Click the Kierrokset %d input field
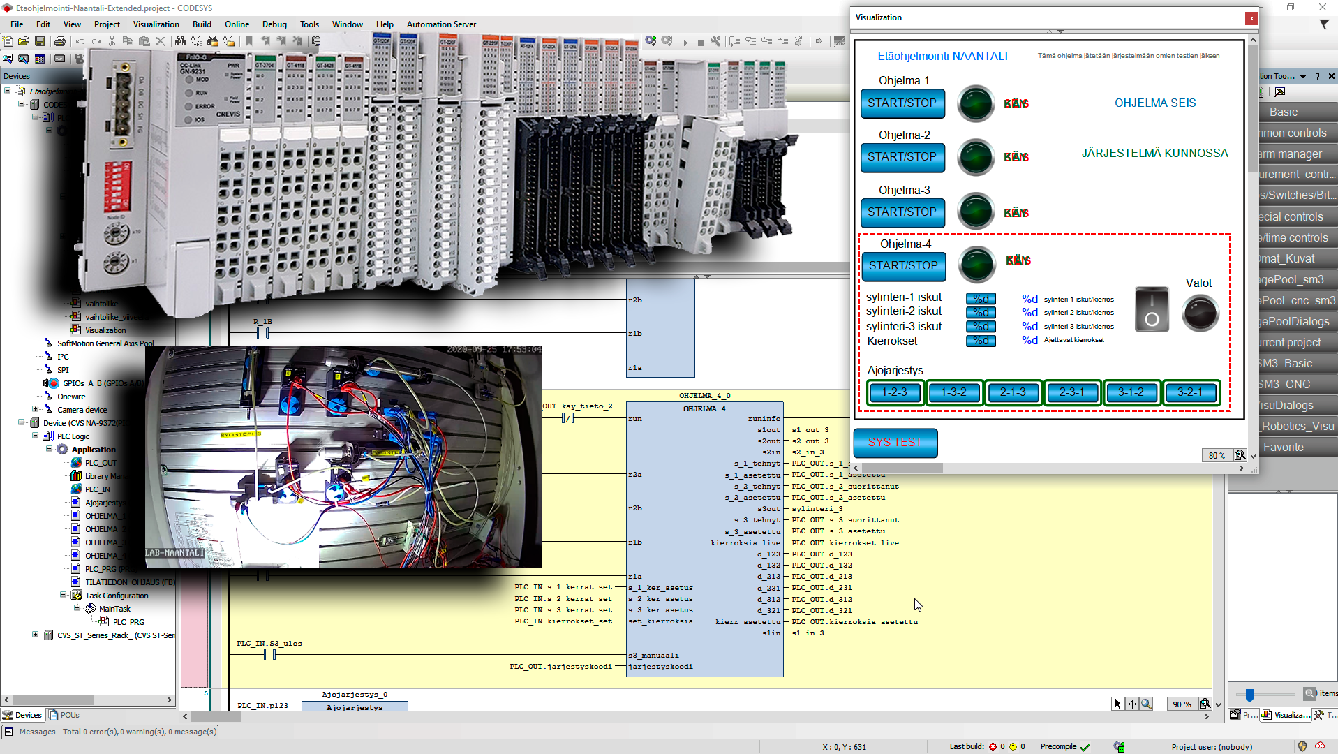The image size is (1338, 754). click(x=981, y=341)
